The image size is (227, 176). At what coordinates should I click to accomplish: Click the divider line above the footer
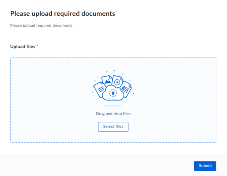coord(113,155)
